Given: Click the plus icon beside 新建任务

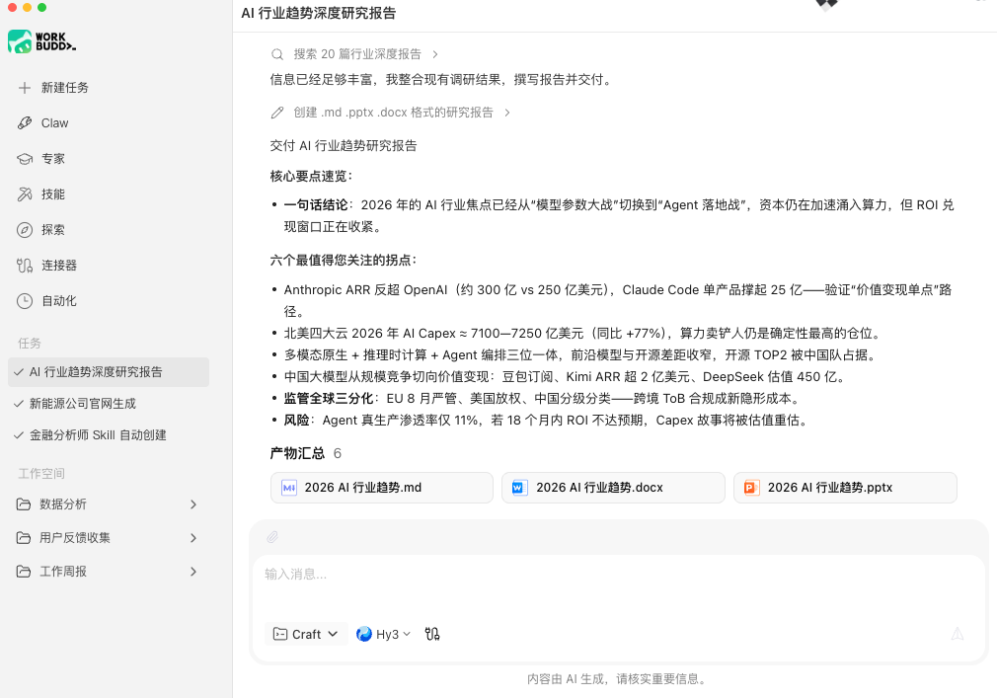Looking at the screenshot, I should click(x=24, y=88).
